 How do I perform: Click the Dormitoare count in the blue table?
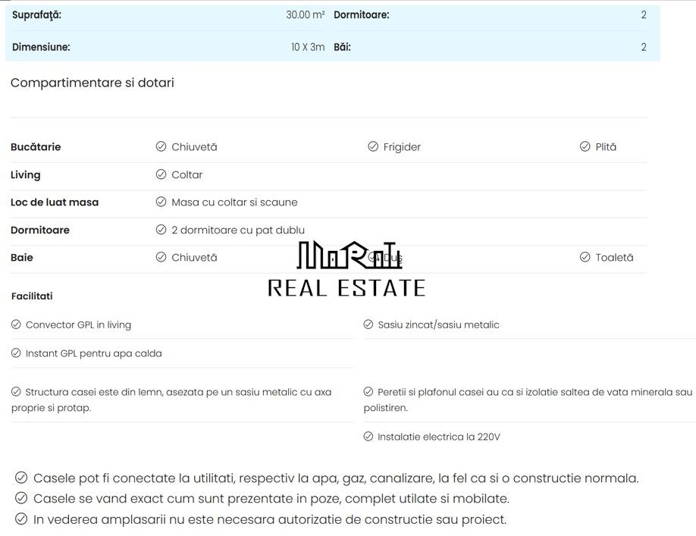(x=643, y=15)
